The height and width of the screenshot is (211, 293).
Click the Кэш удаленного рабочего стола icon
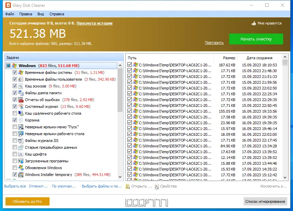(21, 113)
